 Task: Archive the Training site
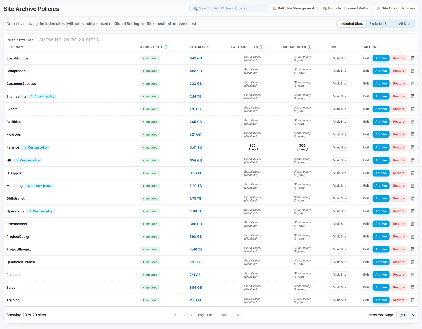tap(381, 300)
